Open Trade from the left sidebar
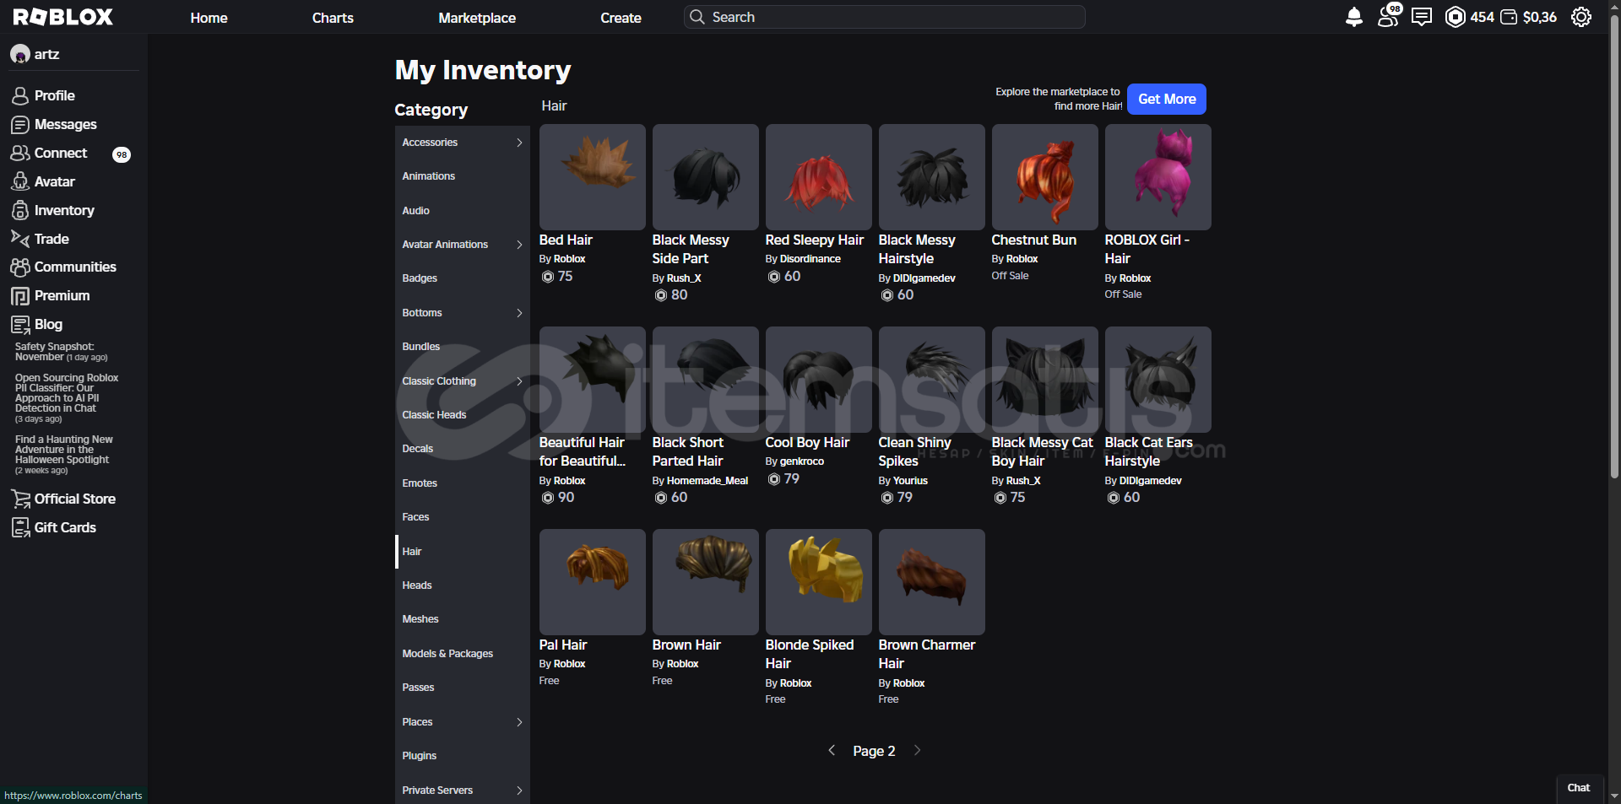The width and height of the screenshot is (1621, 804). (51, 239)
